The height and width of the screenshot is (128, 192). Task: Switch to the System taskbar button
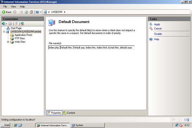[x=87, y=125]
